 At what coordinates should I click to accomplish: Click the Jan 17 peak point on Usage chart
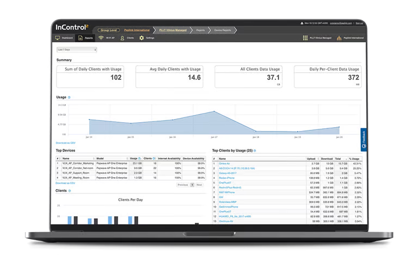[x=214, y=111]
